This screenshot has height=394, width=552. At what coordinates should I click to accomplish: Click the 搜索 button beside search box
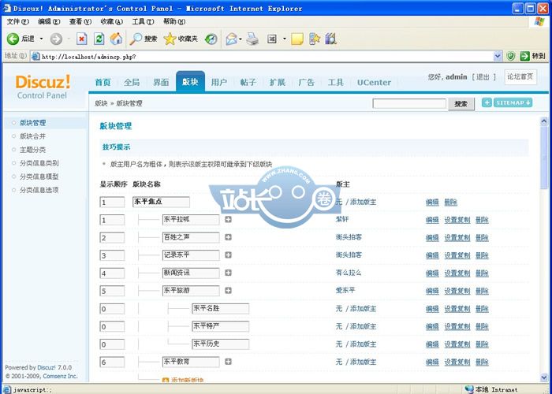click(x=461, y=104)
